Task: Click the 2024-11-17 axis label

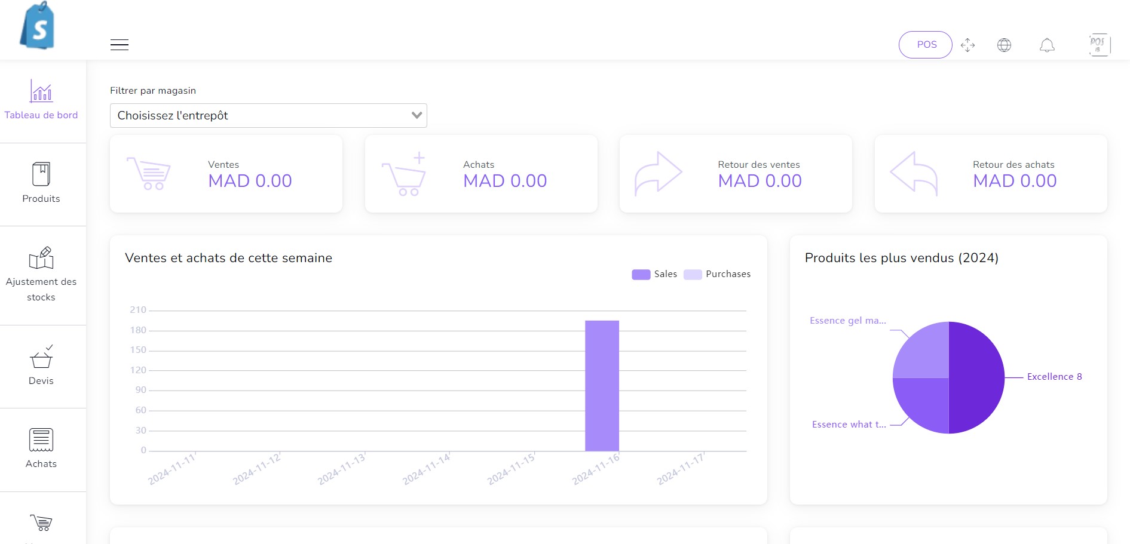Action: [681, 469]
